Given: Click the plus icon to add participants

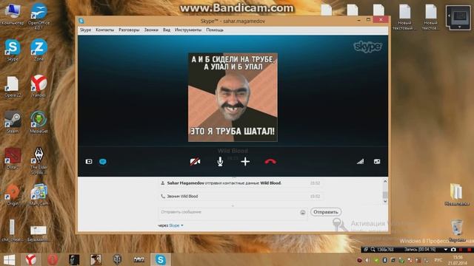Looking at the screenshot, I should 245,162.
